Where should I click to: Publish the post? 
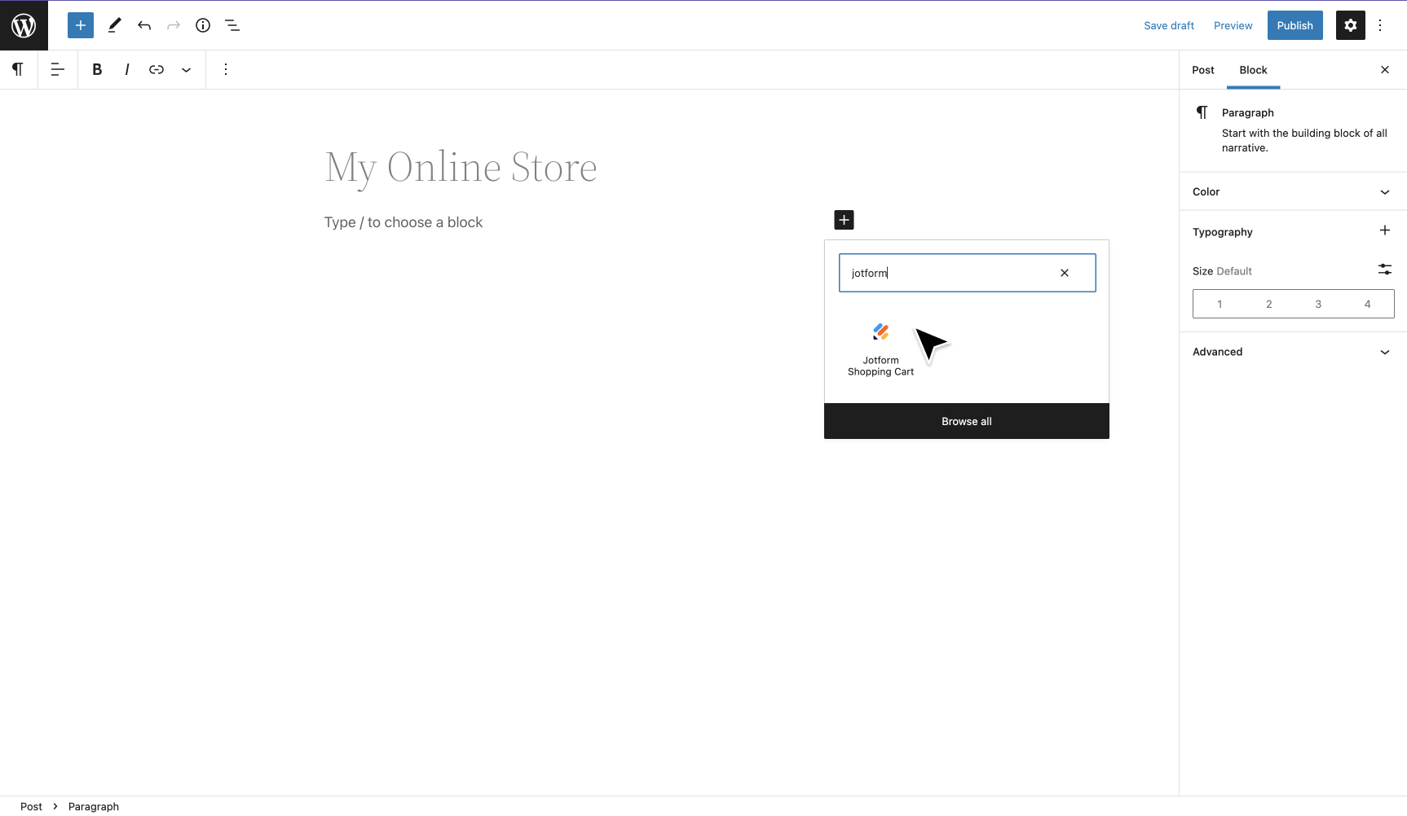1295,25
